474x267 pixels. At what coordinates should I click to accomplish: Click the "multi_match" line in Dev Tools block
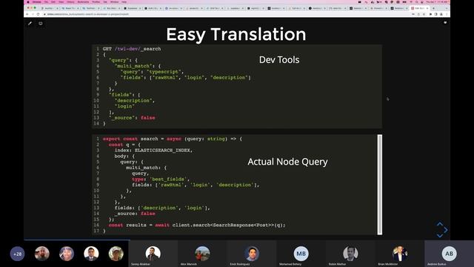[x=138, y=66]
